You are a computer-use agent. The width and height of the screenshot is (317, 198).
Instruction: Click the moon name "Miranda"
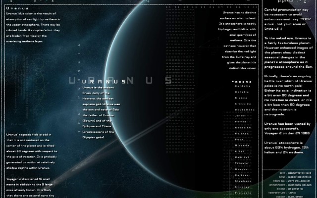point(242,146)
